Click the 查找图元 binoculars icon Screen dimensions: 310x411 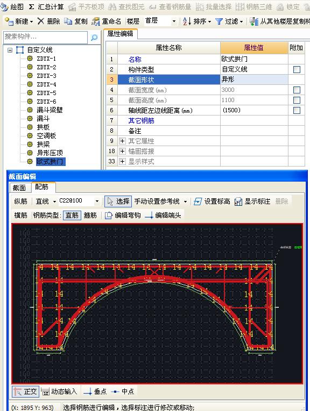pos(112,7)
